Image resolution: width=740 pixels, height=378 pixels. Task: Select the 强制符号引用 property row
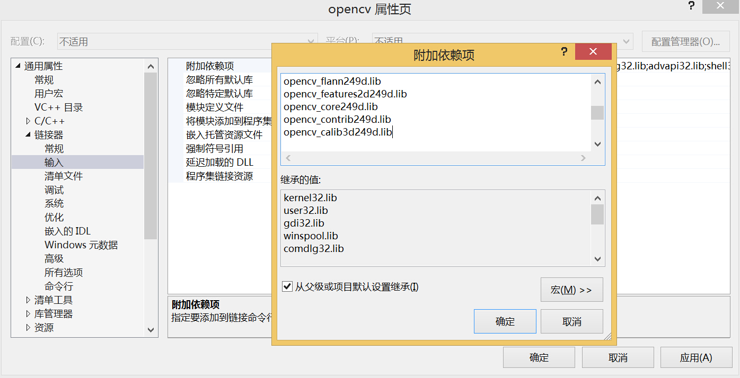[215, 149]
